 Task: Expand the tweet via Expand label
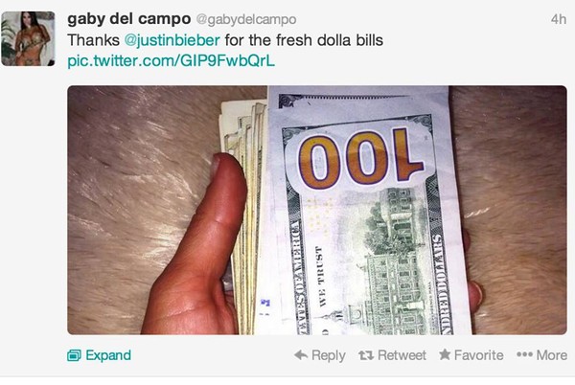tap(108, 355)
